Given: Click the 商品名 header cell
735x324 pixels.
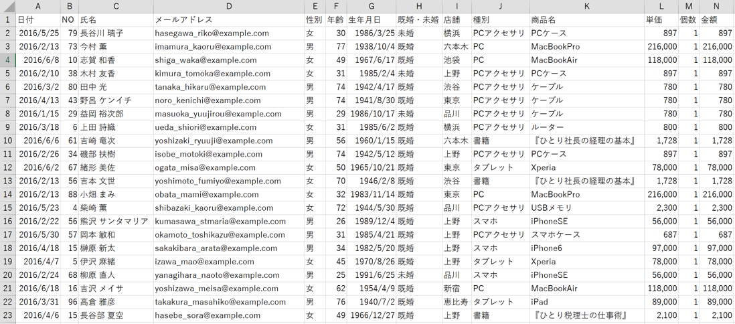Looking at the screenshot, I should tap(587, 19).
